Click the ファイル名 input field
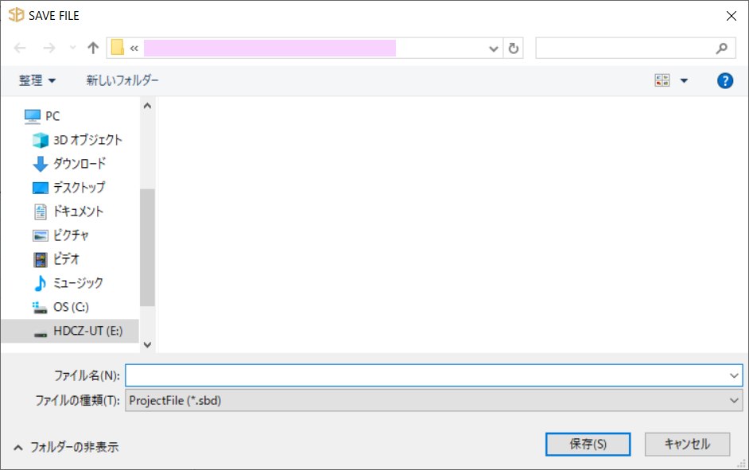 tap(425, 375)
